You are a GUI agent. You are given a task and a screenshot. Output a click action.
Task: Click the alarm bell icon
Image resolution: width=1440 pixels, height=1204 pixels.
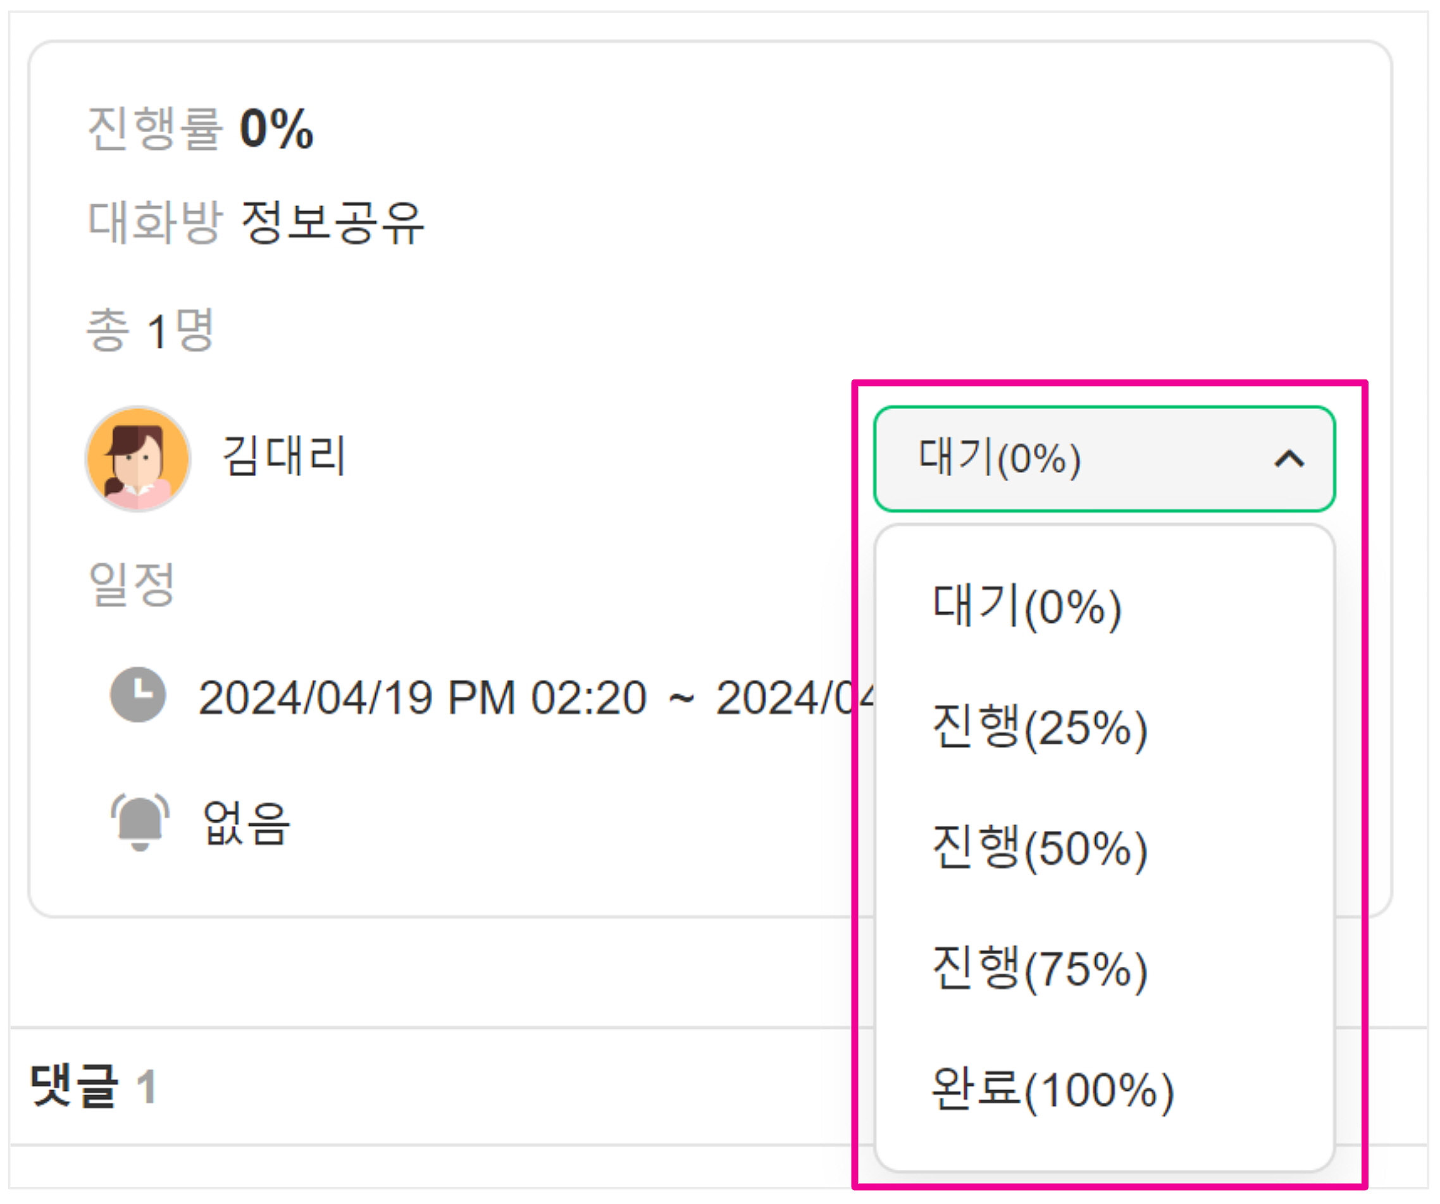[x=140, y=821]
